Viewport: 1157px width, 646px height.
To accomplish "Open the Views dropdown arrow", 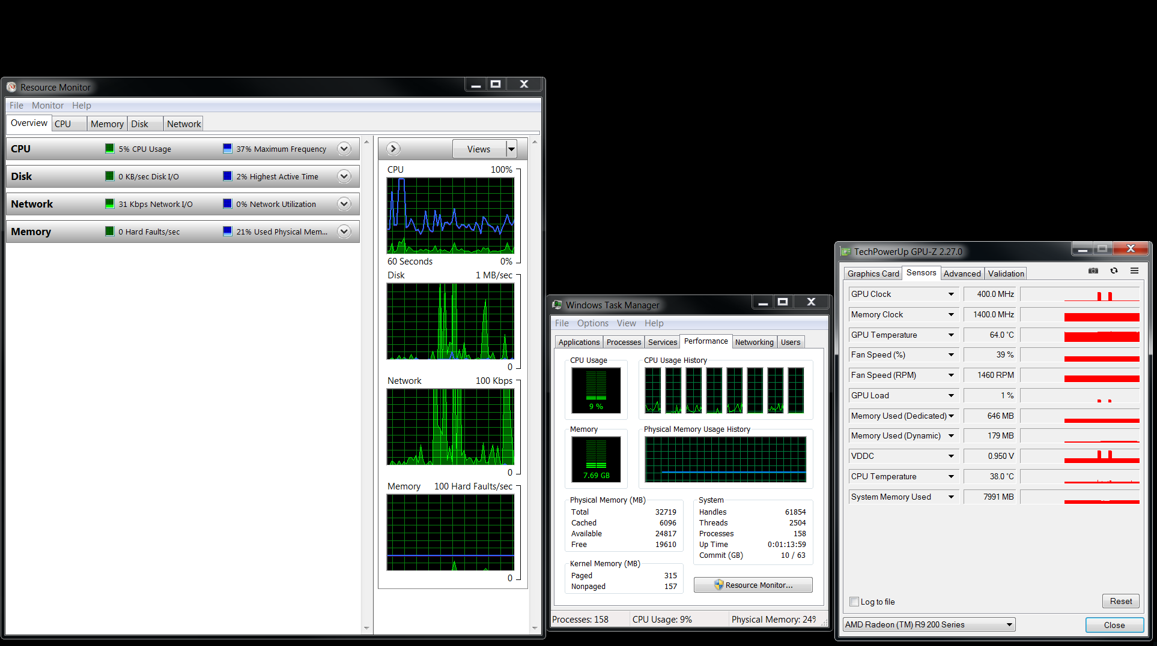I will pos(511,149).
